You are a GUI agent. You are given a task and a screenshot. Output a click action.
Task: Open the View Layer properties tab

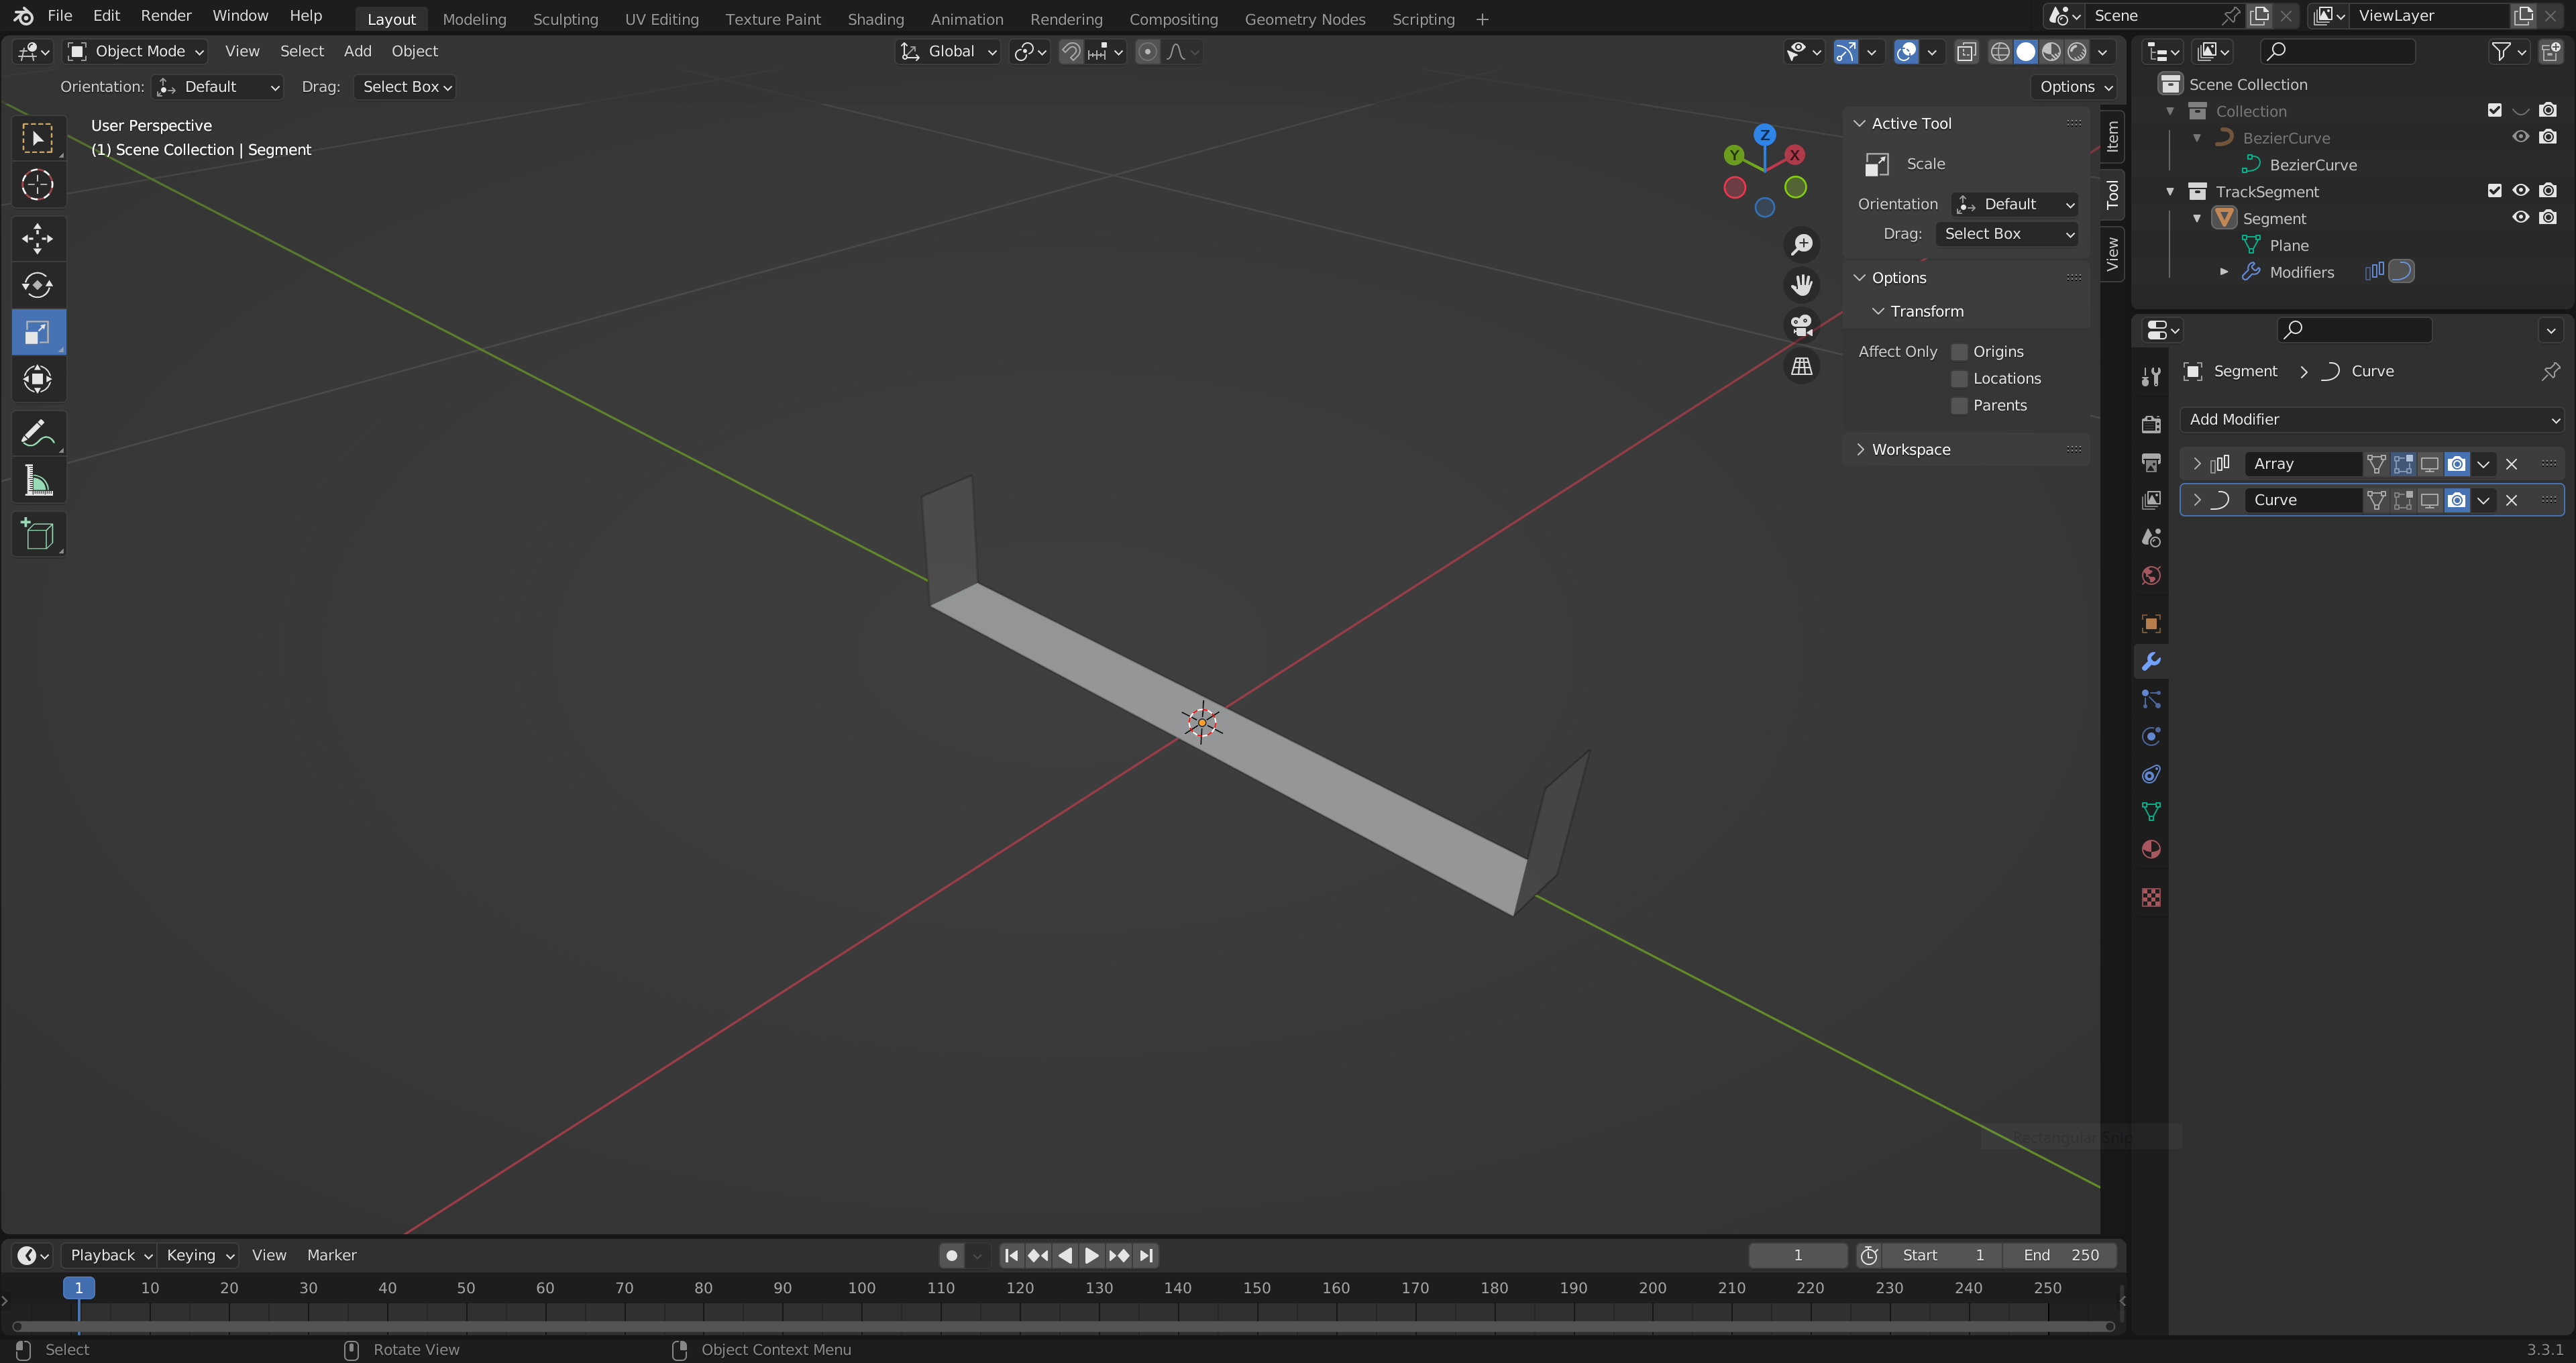[x=2151, y=500]
